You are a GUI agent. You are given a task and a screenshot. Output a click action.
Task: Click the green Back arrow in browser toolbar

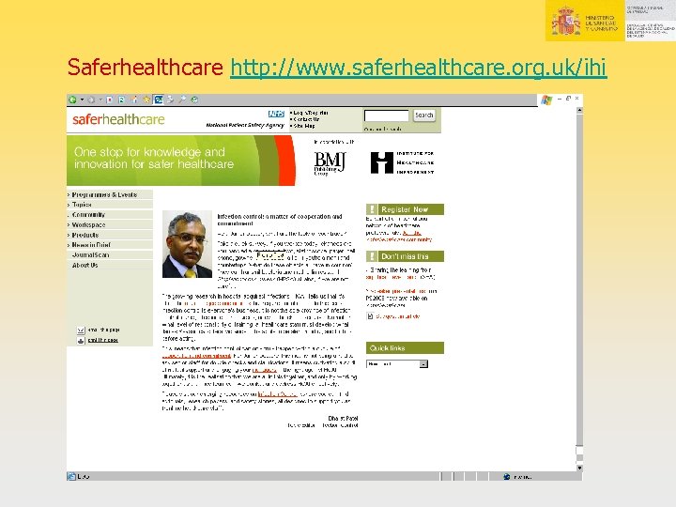coord(72,100)
